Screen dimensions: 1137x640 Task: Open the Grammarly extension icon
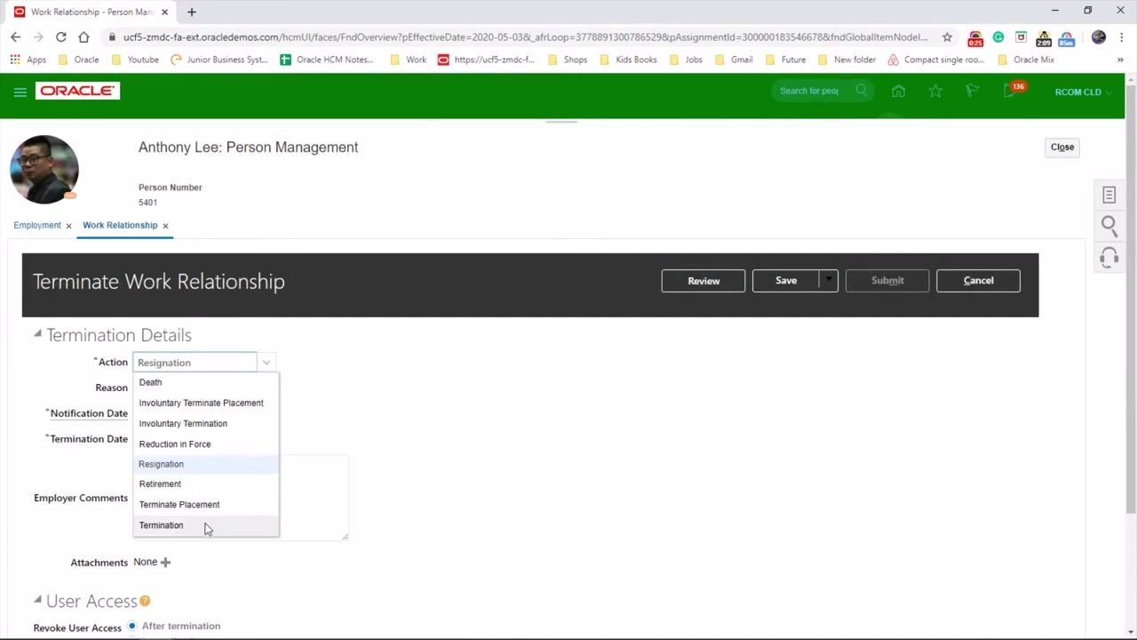click(x=998, y=37)
